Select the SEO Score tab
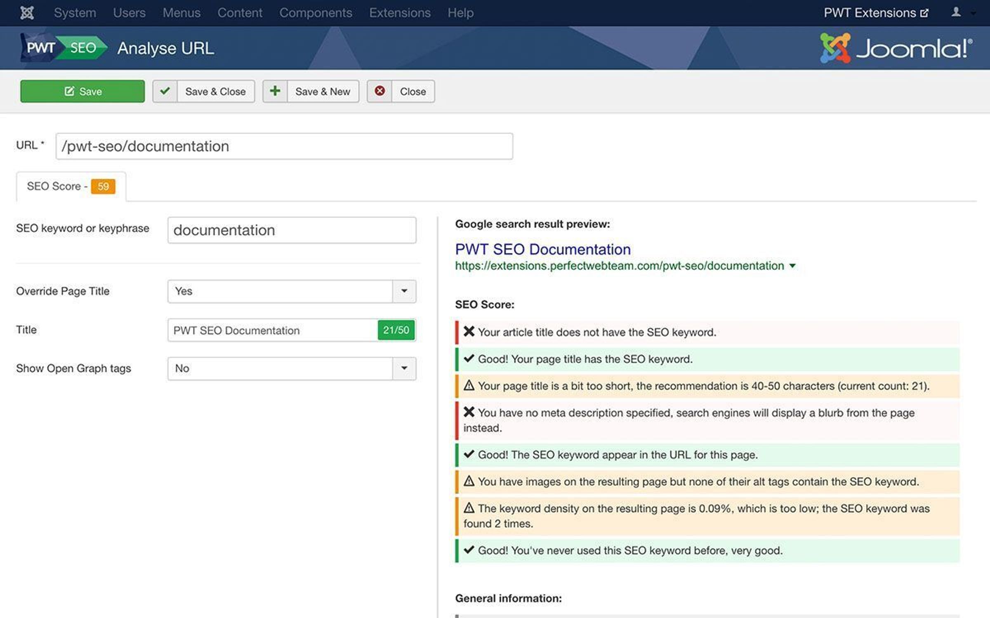This screenshot has height=618, width=990. pos(54,186)
